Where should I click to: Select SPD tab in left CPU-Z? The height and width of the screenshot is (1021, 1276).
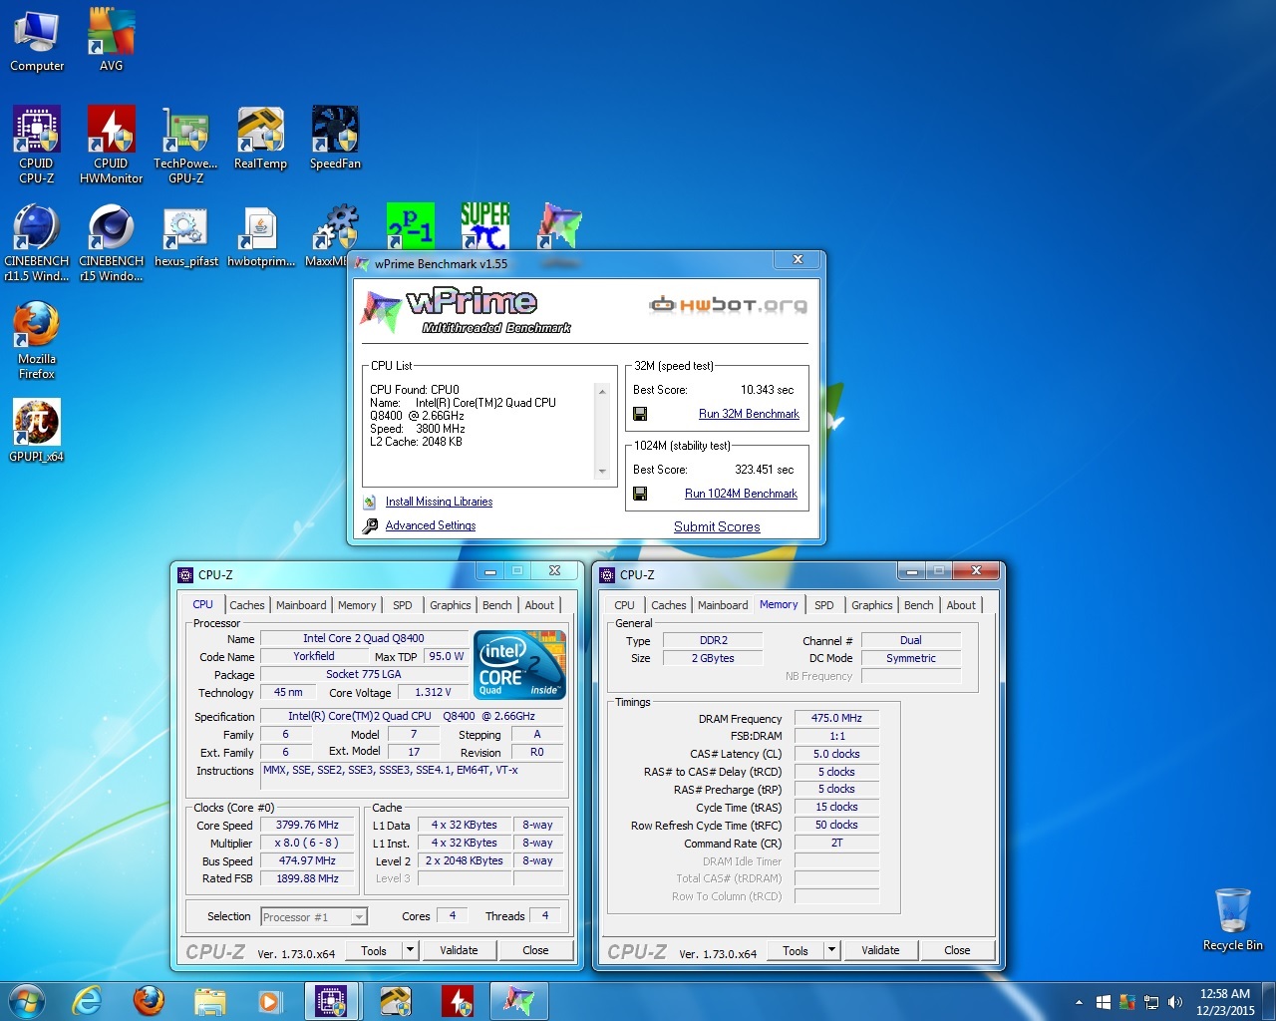coord(403,605)
